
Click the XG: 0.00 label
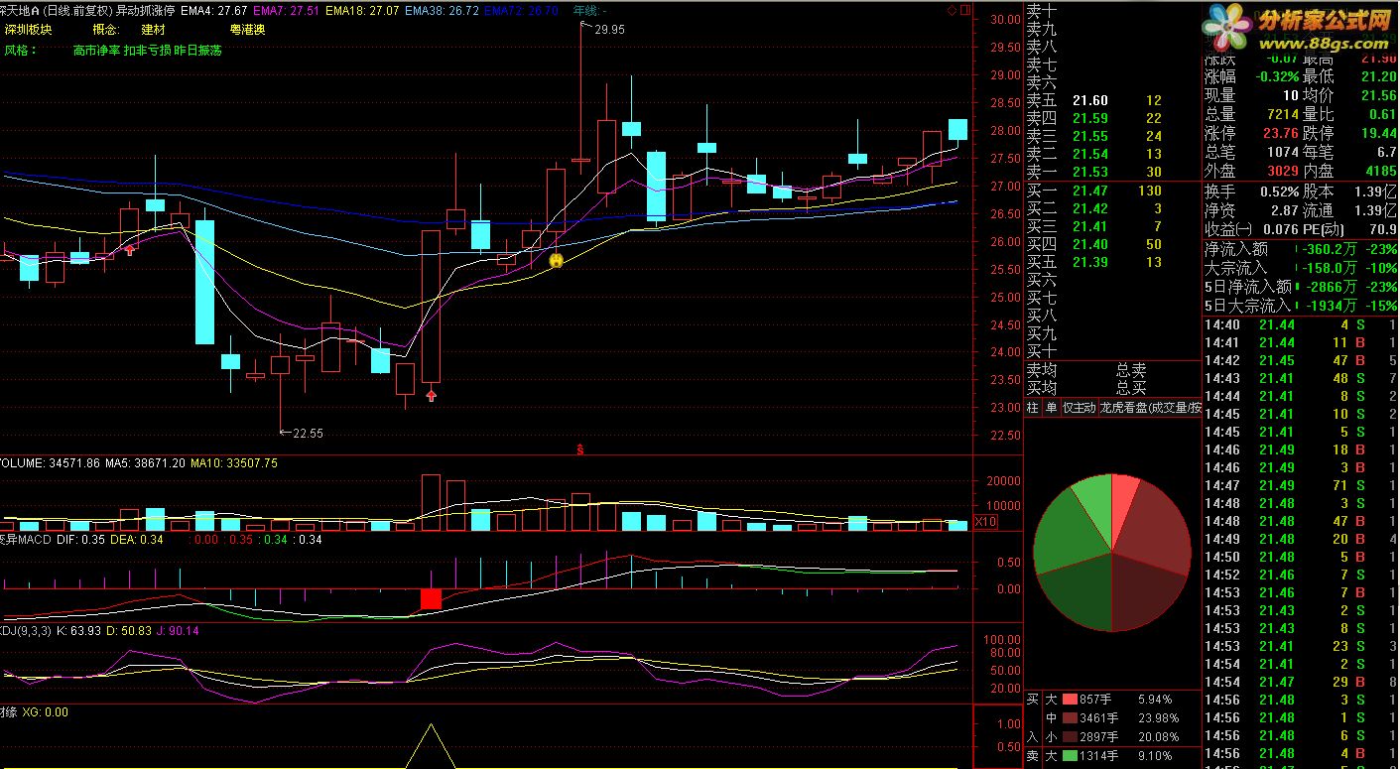click(45, 712)
